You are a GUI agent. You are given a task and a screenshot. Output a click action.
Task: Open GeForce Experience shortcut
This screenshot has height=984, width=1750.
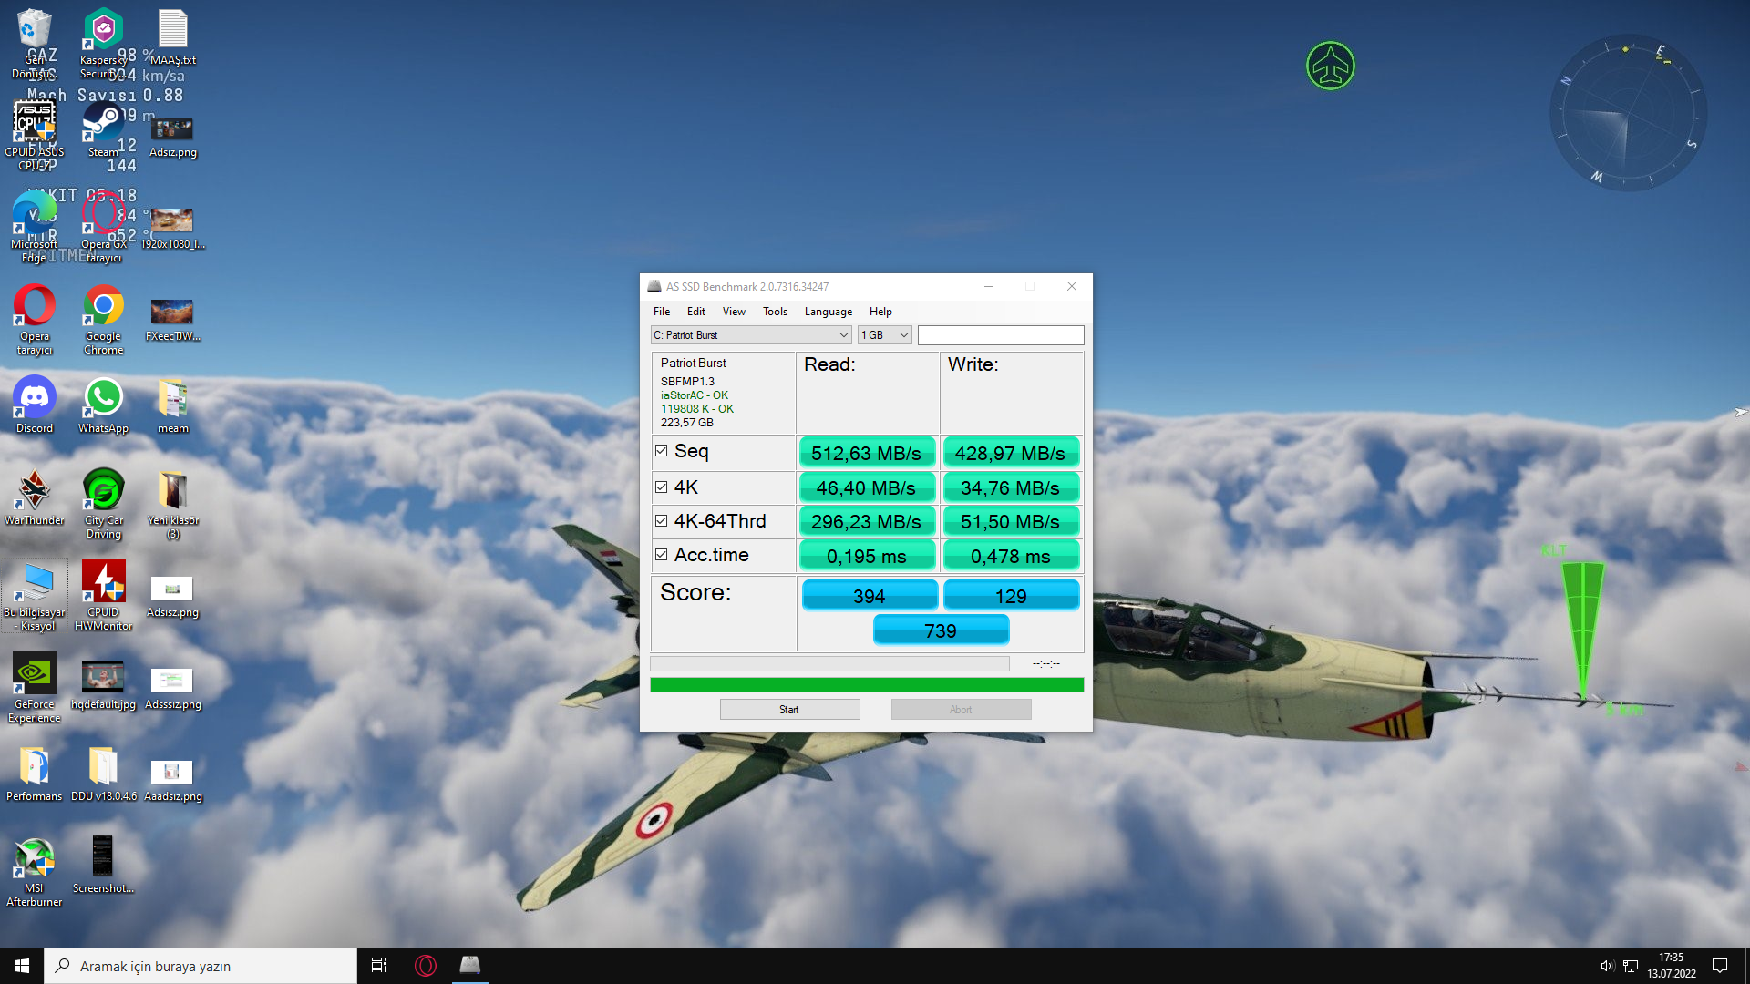[35, 676]
